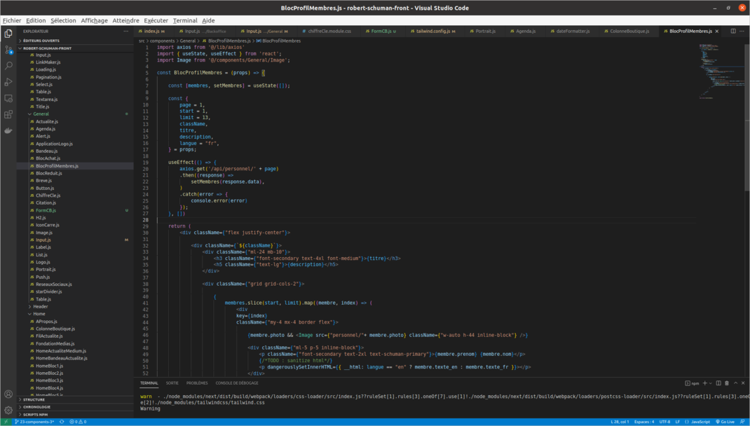Screen dimensions: 750x426
Task: Open the Extensions view
Action: 8,114
